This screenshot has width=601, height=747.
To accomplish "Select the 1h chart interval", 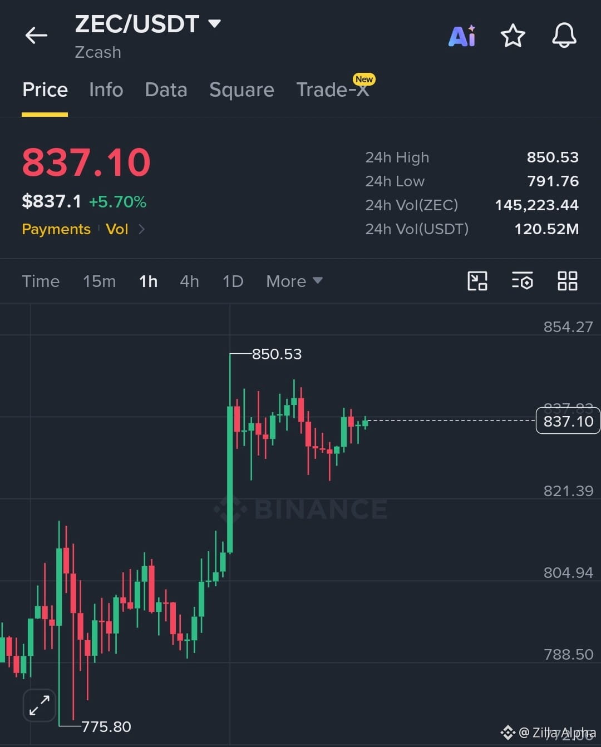I will click(x=148, y=281).
